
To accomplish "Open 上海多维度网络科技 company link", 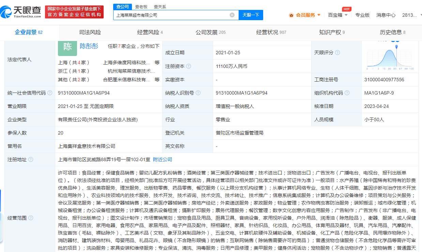I will click(x=127, y=62).
